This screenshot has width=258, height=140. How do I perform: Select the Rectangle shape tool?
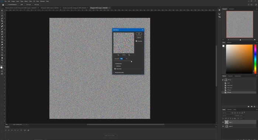coord(2,55)
